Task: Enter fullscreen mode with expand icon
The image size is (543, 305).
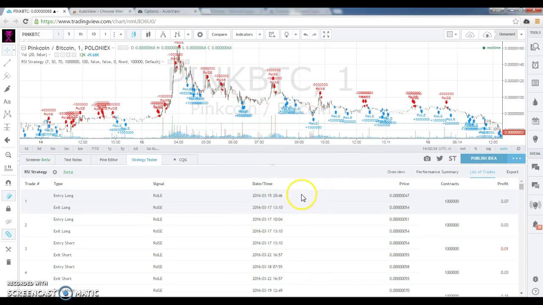Action: (x=326, y=34)
